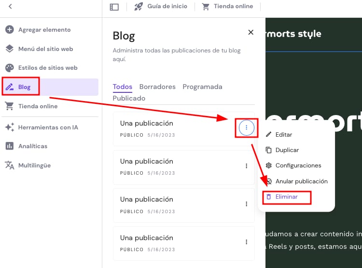The height and width of the screenshot is (268, 362).
Task: Switch to the Publicado tab
Action: tap(129, 98)
